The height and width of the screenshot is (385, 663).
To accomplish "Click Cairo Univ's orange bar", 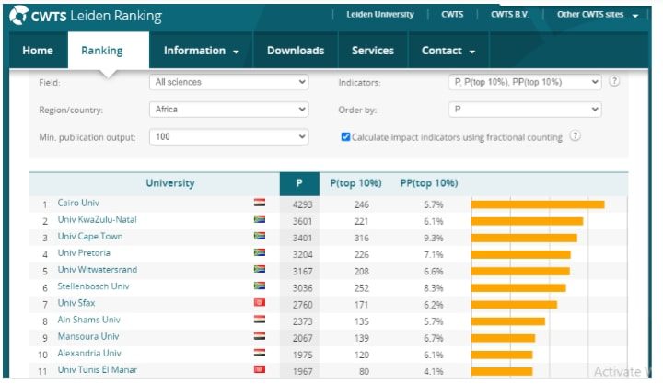I will click(x=538, y=204).
